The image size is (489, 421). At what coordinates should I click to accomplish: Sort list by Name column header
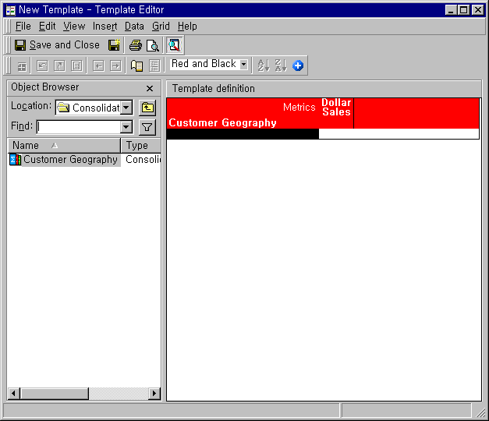64,146
